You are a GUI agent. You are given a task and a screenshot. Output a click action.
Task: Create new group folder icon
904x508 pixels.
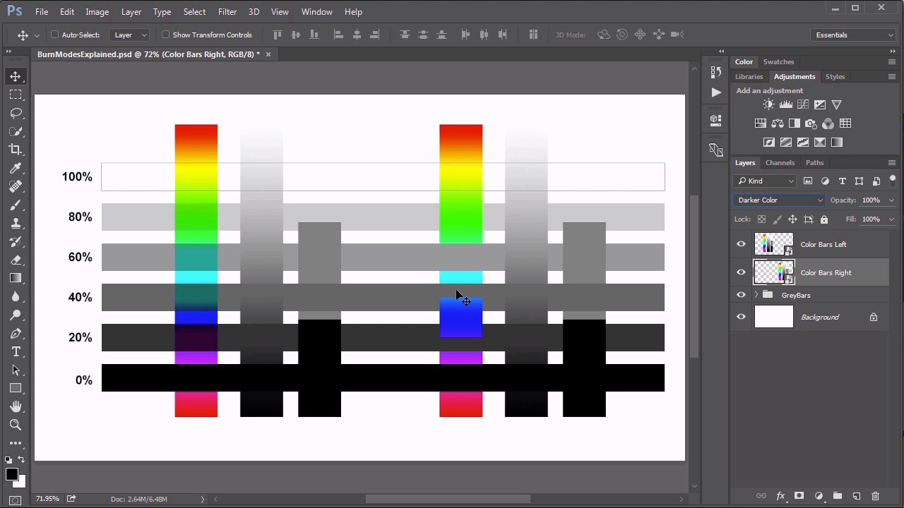tap(837, 496)
